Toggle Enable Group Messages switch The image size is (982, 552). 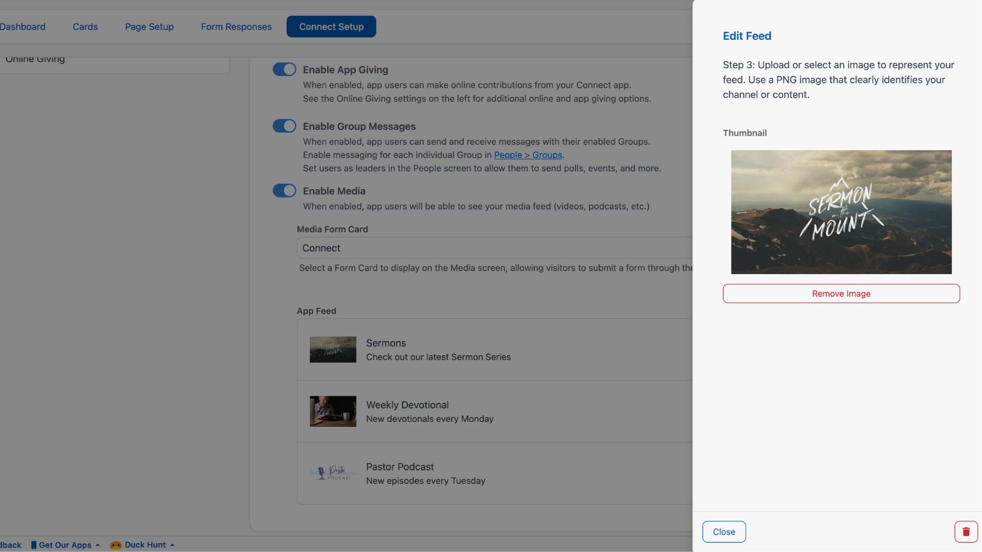(x=284, y=126)
